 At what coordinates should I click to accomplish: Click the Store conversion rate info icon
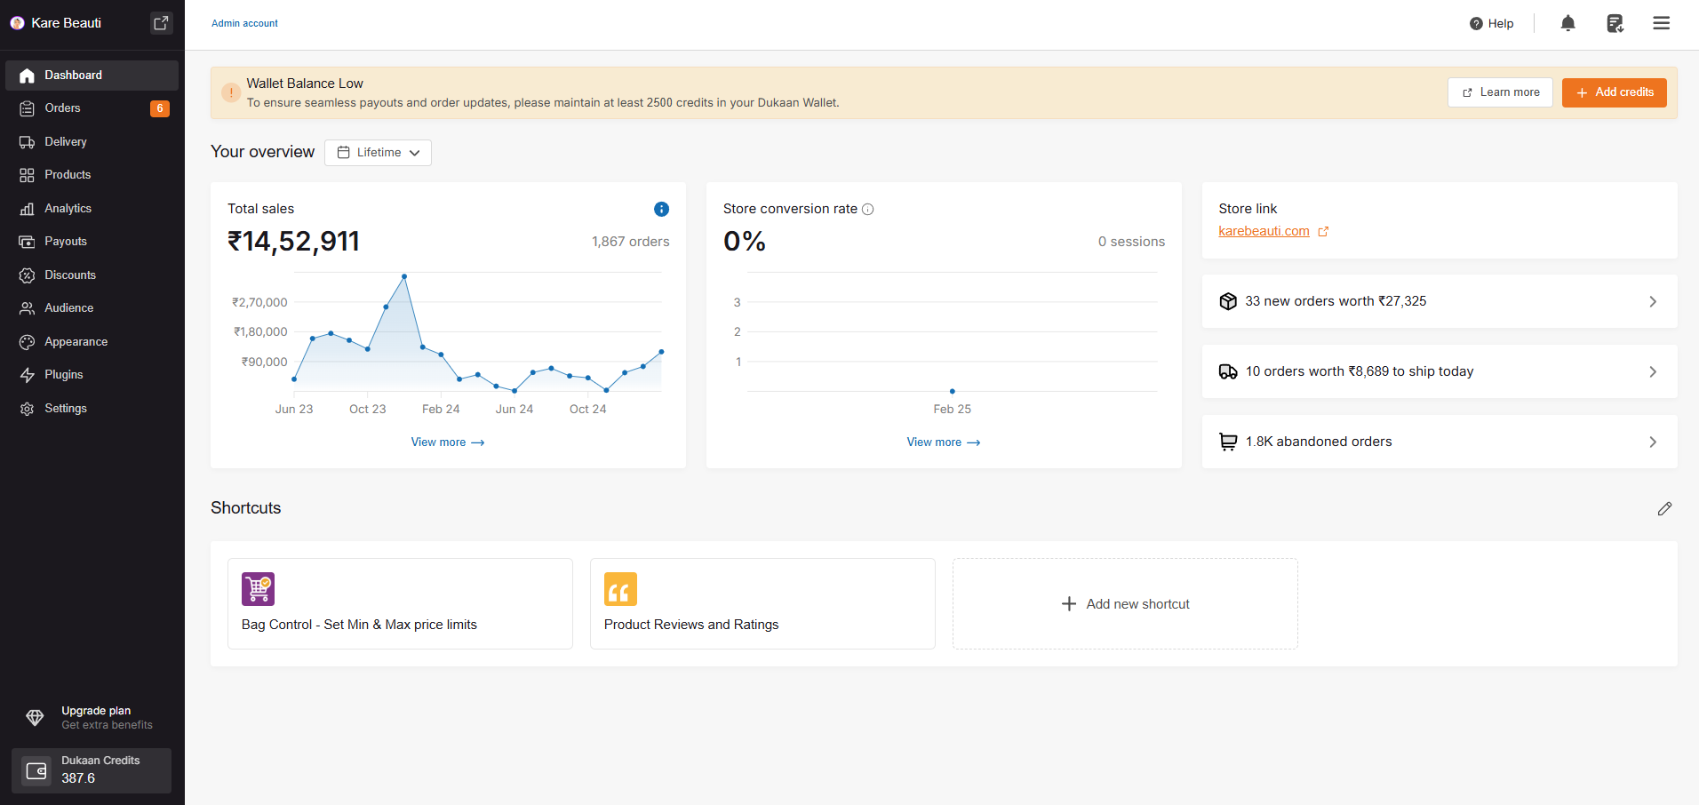pyautogui.click(x=868, y=210)
